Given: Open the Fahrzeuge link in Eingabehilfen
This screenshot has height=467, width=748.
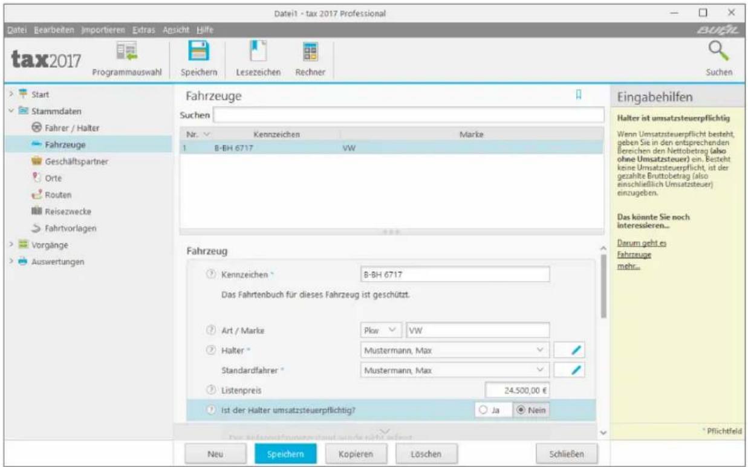Looking at the screenshot, I should pos(633,254).
